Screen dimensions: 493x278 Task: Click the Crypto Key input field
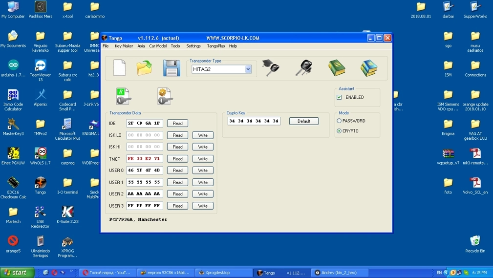(254, 121)
